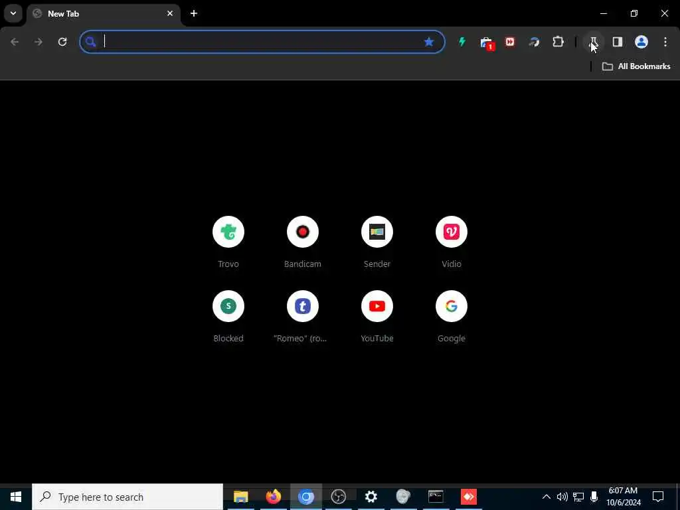
Task: Open the Windows Start menu
Action: (x=16, y=497)
